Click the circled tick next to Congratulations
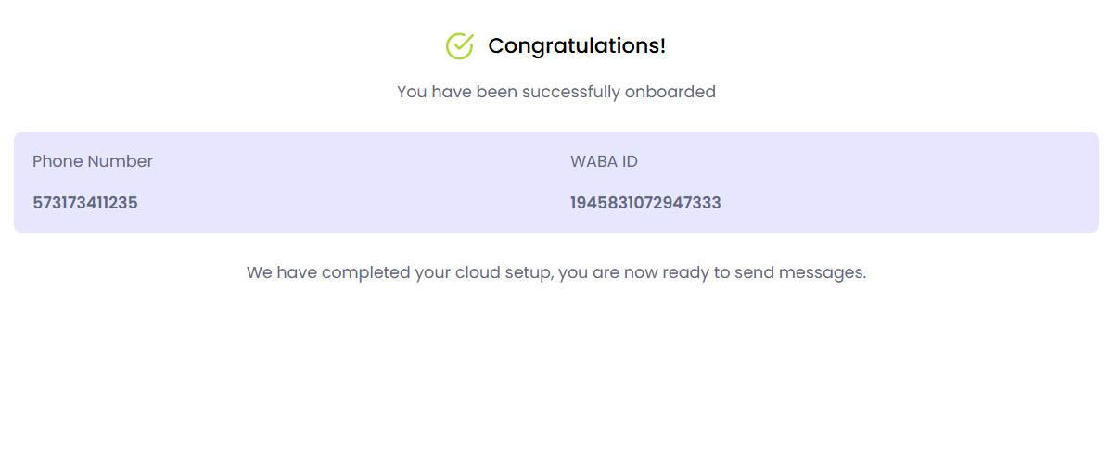Image resolution: width=1110 pixels, height=454 pixels. [x=460, y=45]
